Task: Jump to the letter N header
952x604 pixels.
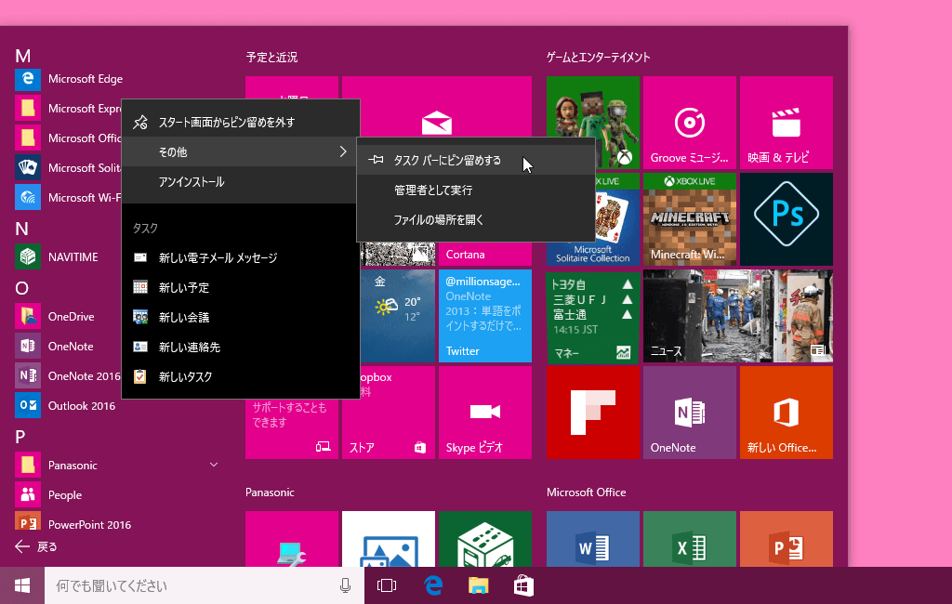Action: tap(22, 229)
